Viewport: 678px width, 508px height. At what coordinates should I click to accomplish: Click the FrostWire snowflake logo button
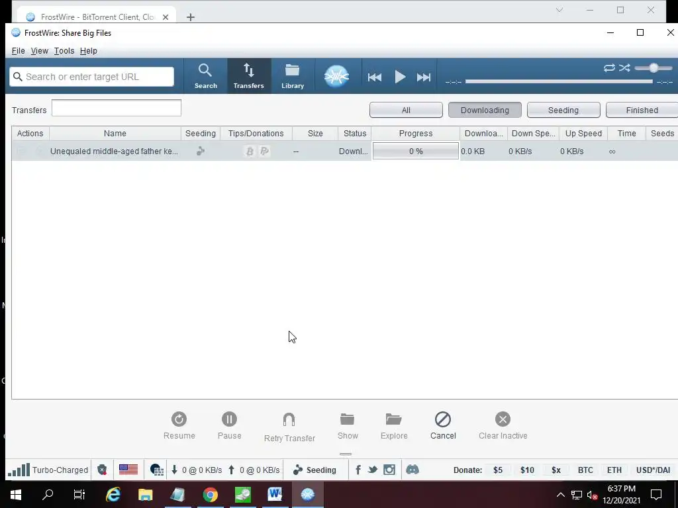[x=336, y=77]
